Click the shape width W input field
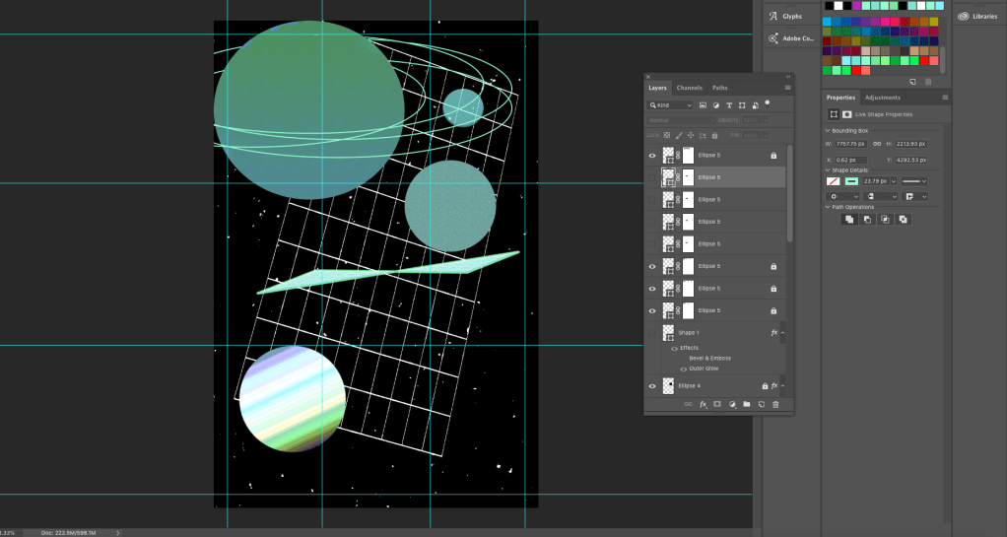The image size is (1007, 537). point(852,144)
